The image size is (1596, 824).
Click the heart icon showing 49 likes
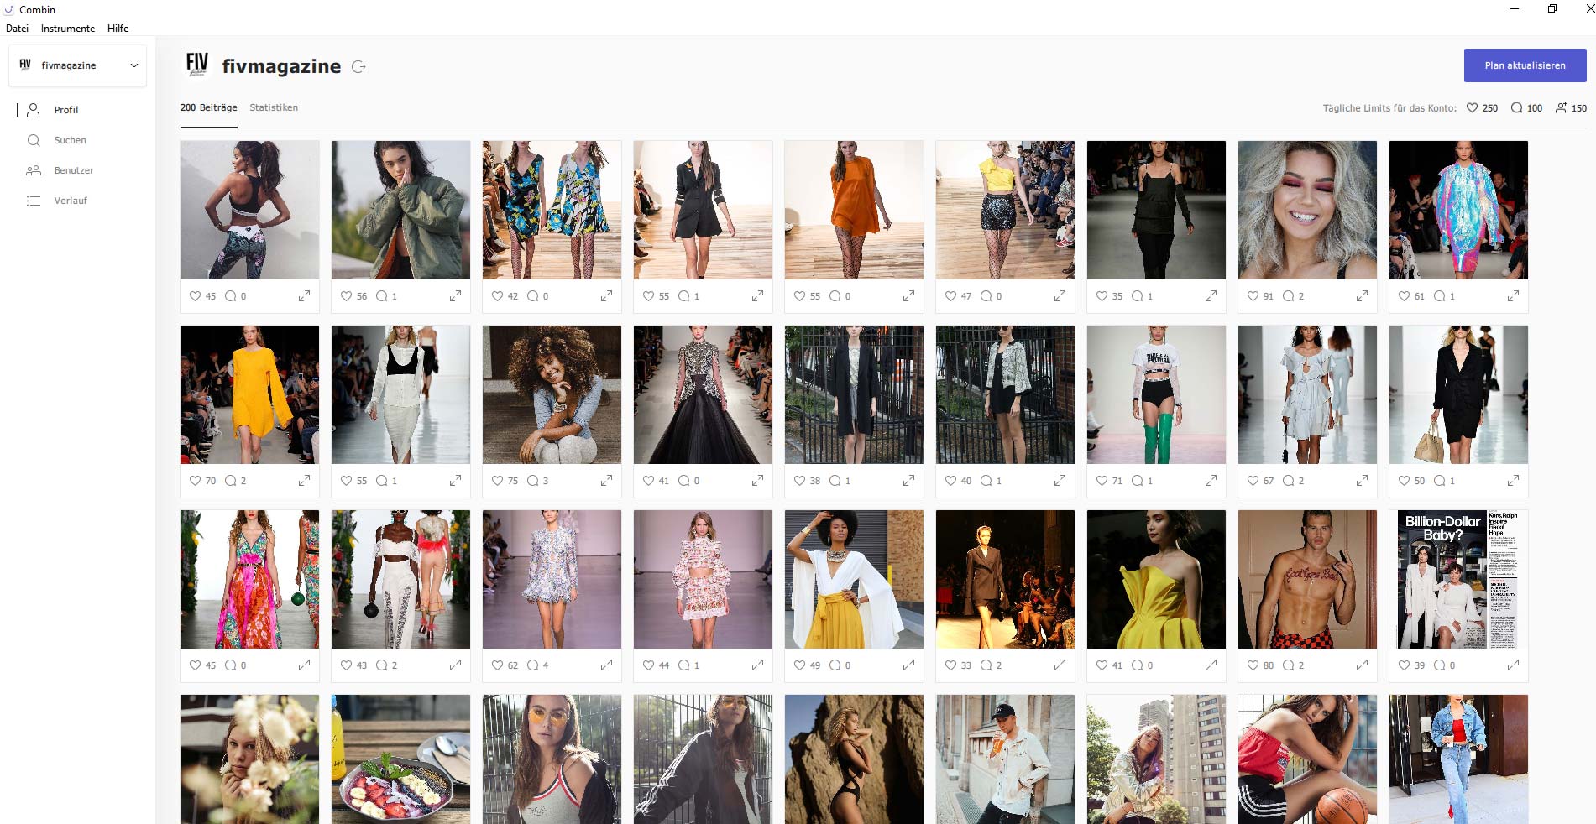(799, 665)
